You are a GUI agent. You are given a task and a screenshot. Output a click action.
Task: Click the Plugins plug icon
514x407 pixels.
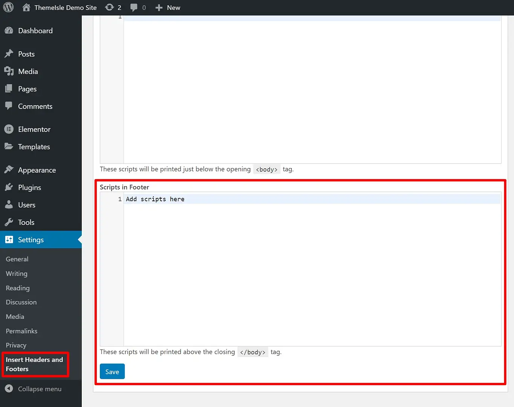click(x=9, y=187)
